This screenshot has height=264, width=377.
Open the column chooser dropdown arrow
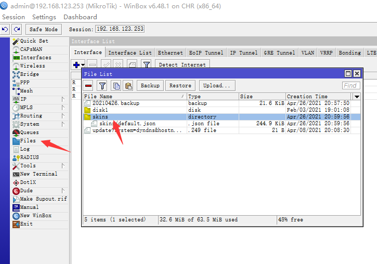click(x=357, y=97)
